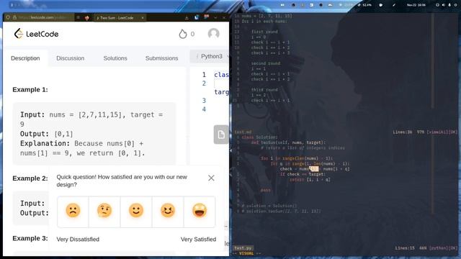Viewport: 461px width, 259px height.
Task: Click the microphone icon in the top panel
Action: [449, 5]
